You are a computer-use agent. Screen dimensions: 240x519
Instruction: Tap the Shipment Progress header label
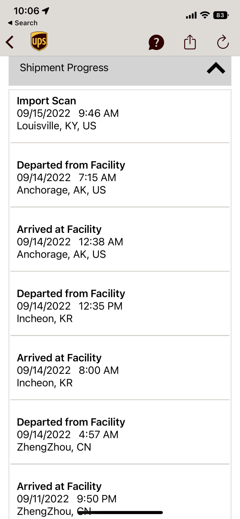coord(64,68)
